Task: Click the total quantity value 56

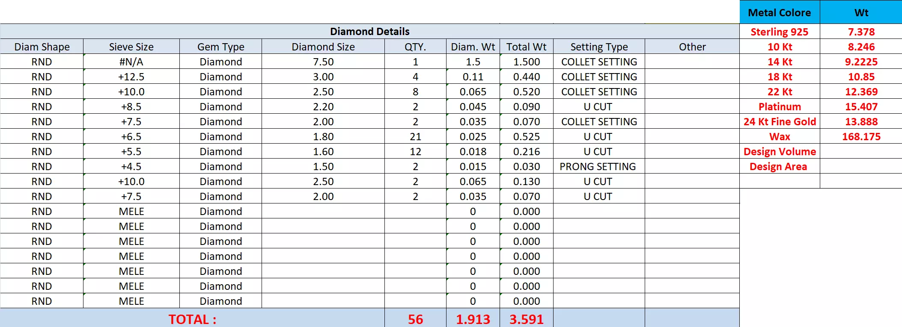Action: [x=415, y=319]
